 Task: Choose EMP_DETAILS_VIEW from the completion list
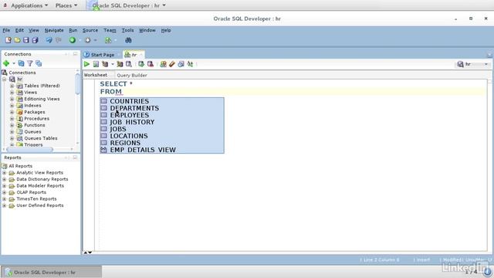point(162,150)
